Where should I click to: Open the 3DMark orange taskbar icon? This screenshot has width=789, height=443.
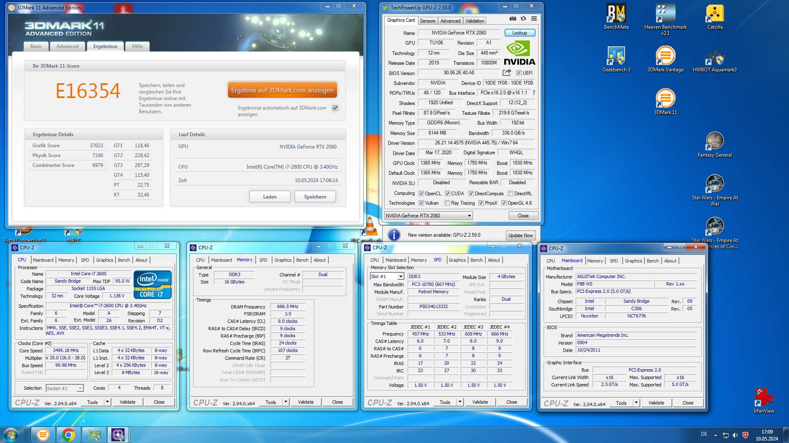[x=43, y=435]
